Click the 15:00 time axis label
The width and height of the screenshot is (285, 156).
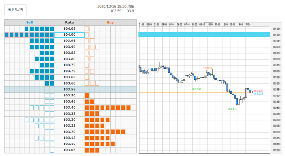[x=248, y=25]
